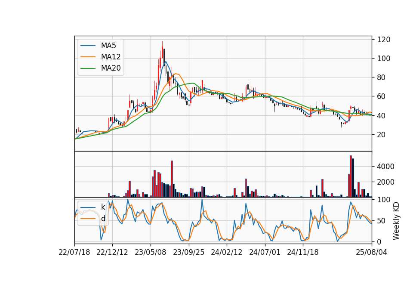Click the 22/07/18 date tick label
This screenshot has width=413, height=297.
click(74, 252)
